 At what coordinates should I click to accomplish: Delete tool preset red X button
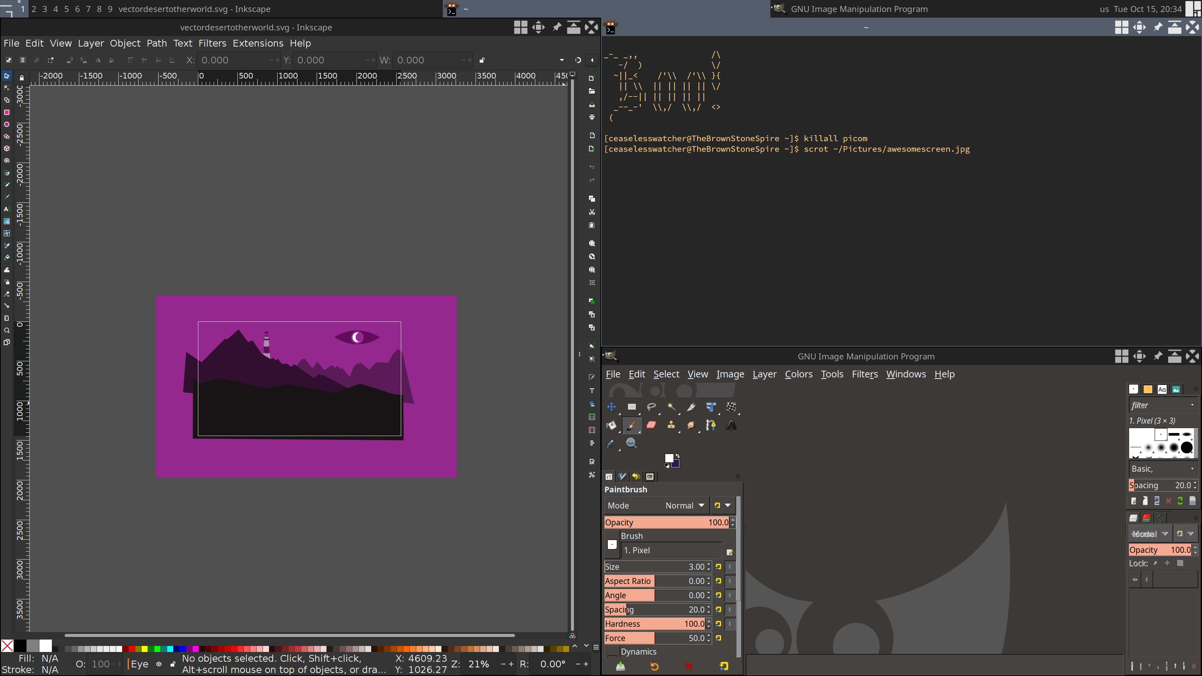click(689, 666)
